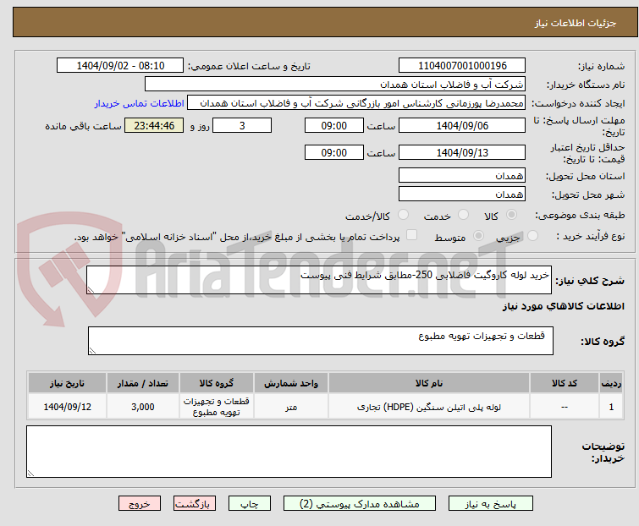This screenshot has height=526, width=639.
Task: Click the announcement date field 1404/09/02 - 08:10
Action: point(120,66)
